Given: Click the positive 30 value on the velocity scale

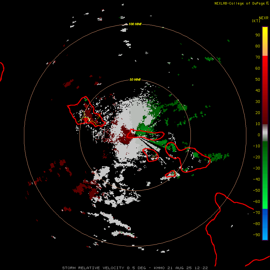Looking at the screenshot, I should 258,102.
